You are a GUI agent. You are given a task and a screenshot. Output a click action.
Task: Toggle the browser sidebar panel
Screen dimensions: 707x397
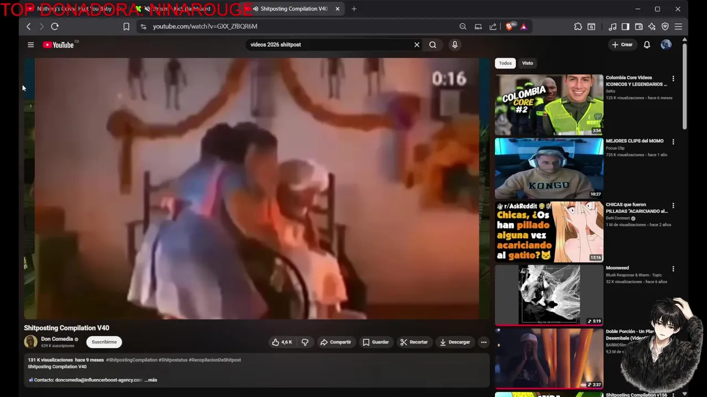(625, 26)
